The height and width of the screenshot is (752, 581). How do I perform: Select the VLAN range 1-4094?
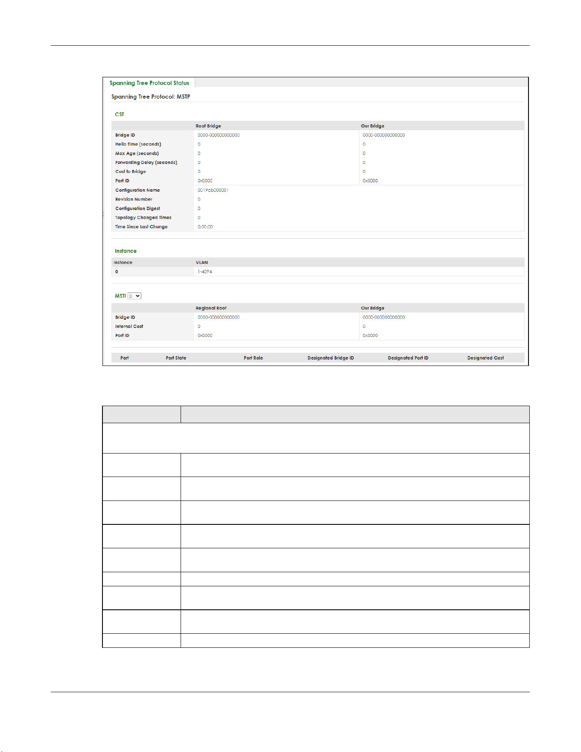point(205,272)
